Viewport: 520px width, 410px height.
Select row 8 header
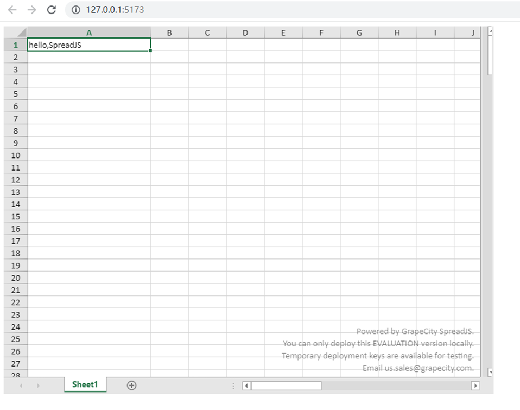coord(16,131)
